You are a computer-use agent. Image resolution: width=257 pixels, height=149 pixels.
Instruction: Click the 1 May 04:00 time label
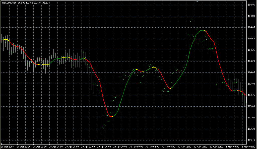[x=248, y=146]
